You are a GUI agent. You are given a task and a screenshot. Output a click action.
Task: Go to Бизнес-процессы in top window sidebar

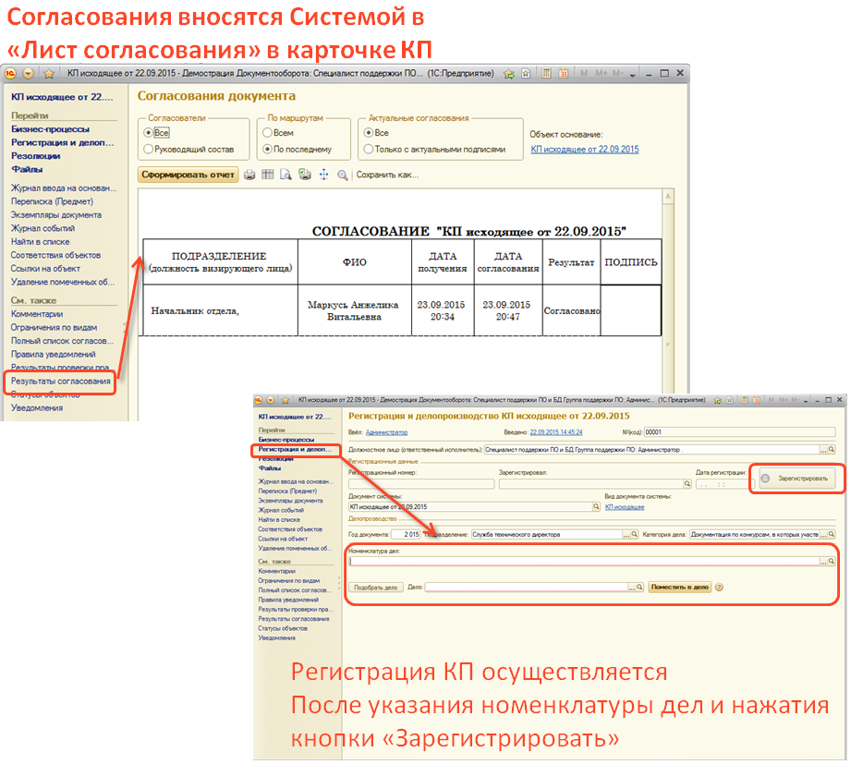[50, 129]
